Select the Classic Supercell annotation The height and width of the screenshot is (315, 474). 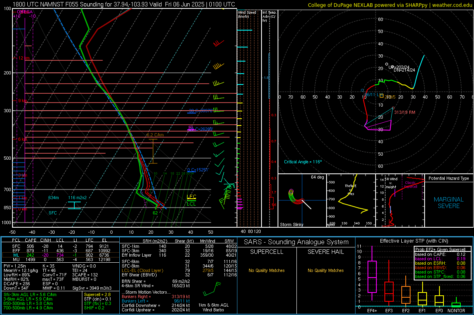tap(410, 185)
